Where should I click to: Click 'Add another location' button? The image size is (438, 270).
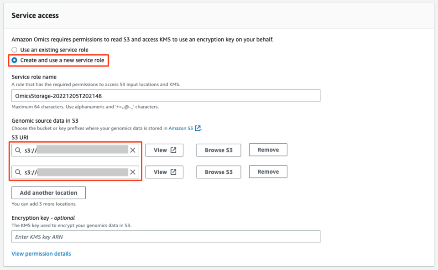[x=48, y=193]
